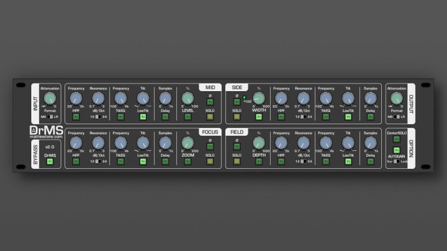Screen dimensions: 447x251
Task: Click the MID HPF Frequency knob
Action: click(76, 98)
